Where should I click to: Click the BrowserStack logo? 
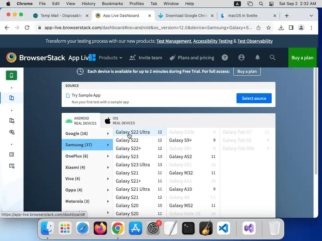(36, 58)
